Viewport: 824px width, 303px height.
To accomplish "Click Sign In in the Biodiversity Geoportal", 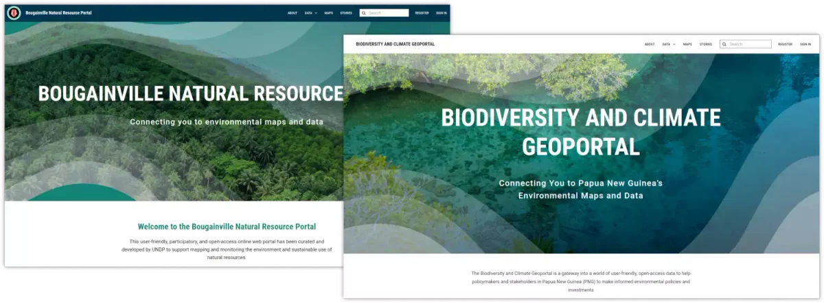I will 805,44.
